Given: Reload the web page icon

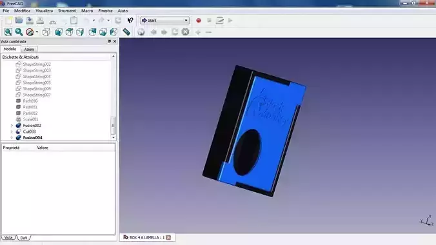Looking at the screenshot, I should click(x=175, y=32).
